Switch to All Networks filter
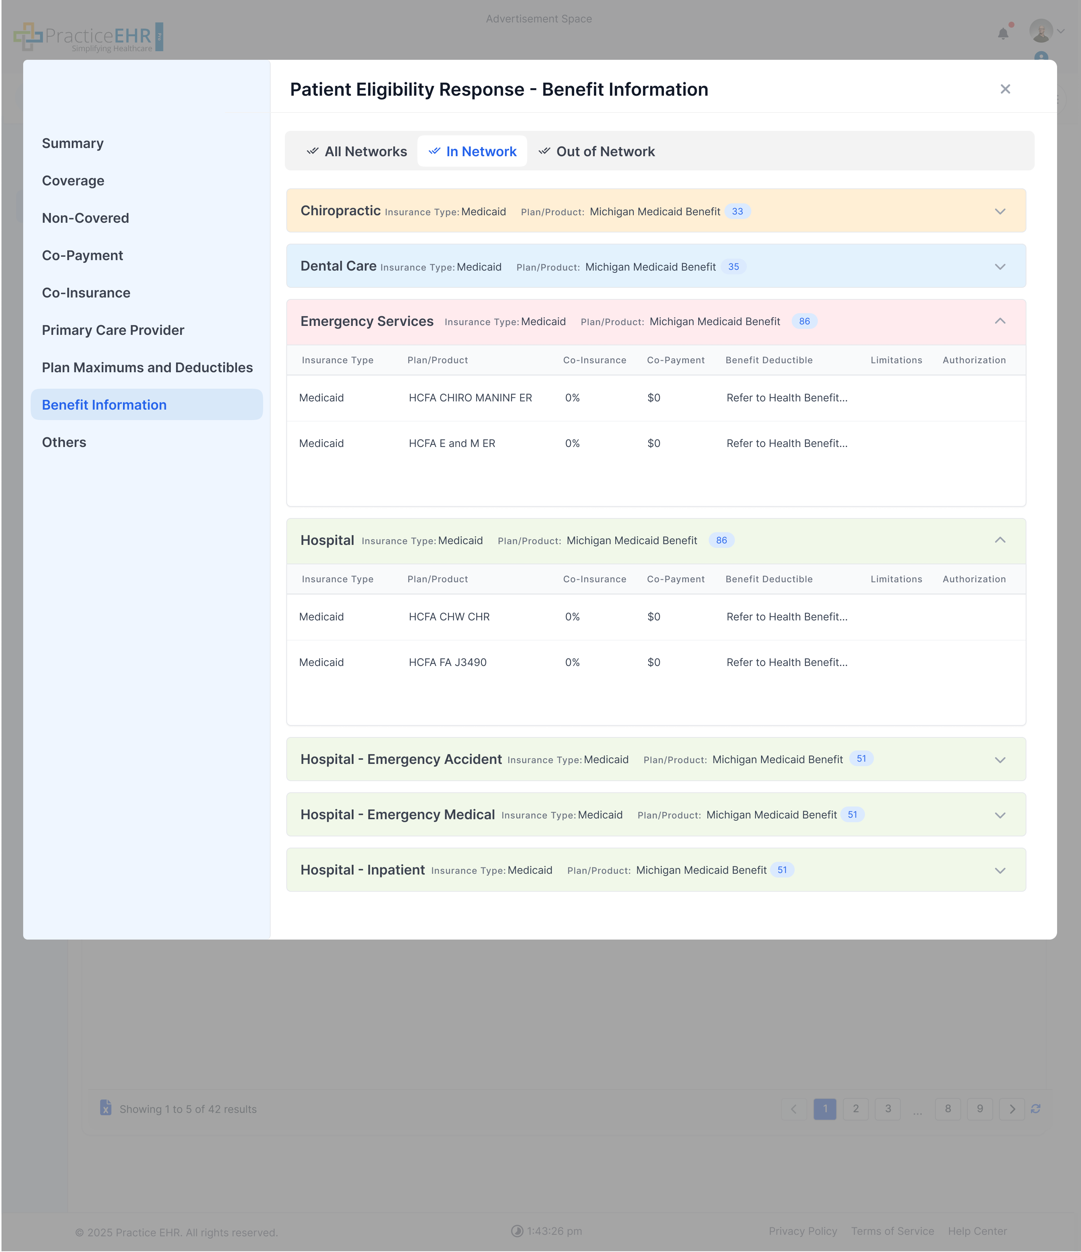The width and height of the screenshot is (1081, 1252). point(357,152)
